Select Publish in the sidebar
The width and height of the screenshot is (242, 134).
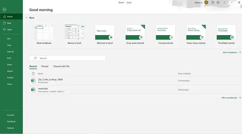pyautogui.click(x=10, y=77)
